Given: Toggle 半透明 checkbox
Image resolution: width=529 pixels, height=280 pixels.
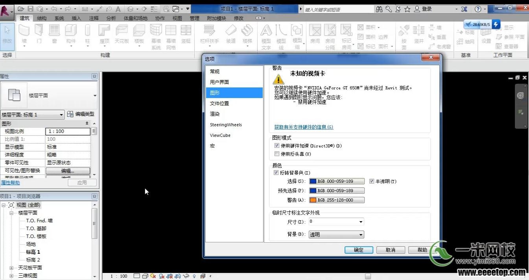Looking at the screenshot, I should coord(372,181).
